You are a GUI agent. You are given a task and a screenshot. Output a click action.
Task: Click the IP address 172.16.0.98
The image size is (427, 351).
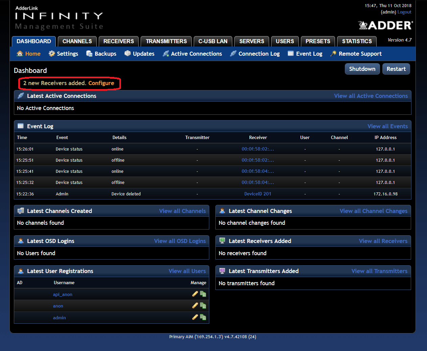pyautogui.click(x=385, y=194)
